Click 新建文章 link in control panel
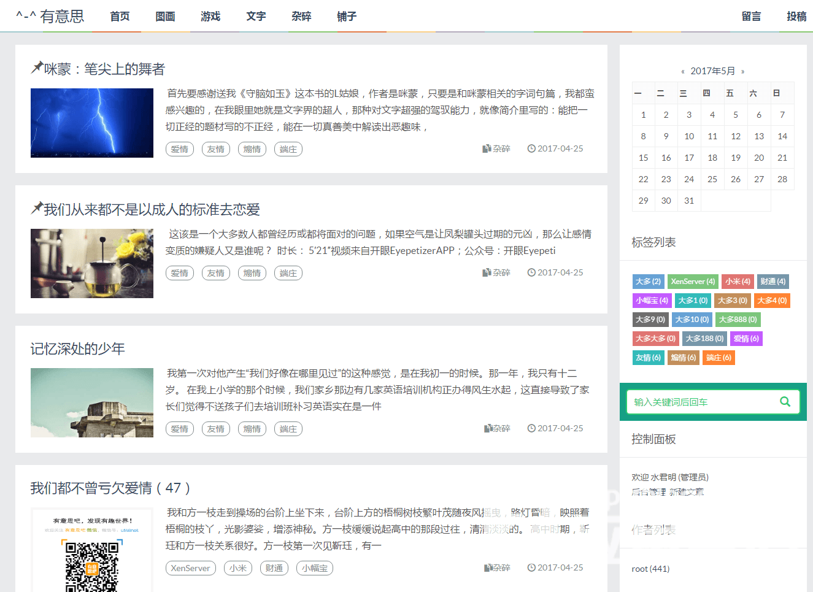Viewport: 813px width, 592px height. (x=687, y=492)
